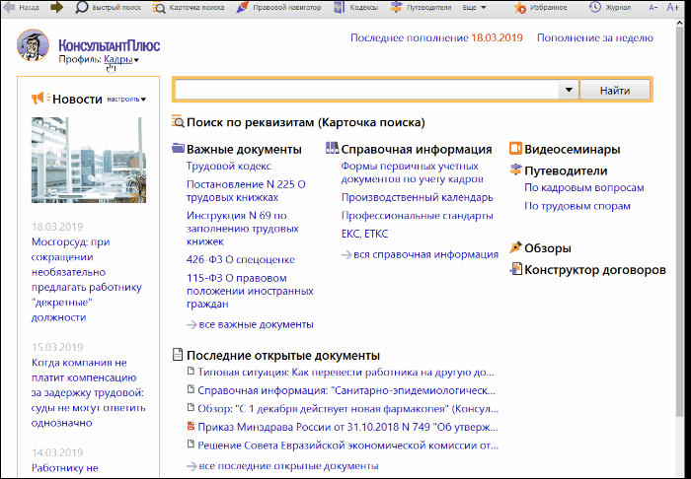Open Quick search magnifier icon
Screen dimensions: 691x479
82,8
